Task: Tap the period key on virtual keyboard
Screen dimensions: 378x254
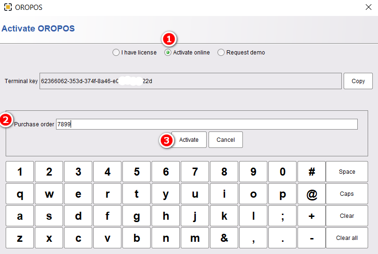Action: [282, 238]
